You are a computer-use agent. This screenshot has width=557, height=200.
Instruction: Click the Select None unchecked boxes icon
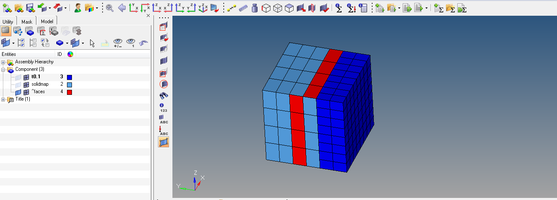click(x=33, y=43)
